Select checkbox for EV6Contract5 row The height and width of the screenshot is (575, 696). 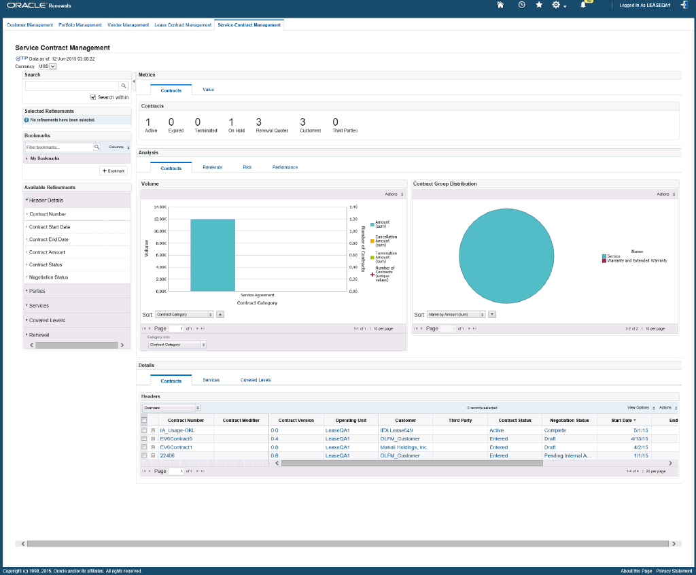click(144, 438)
